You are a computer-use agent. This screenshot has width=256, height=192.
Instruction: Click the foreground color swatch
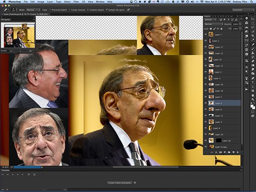(252, 106)
